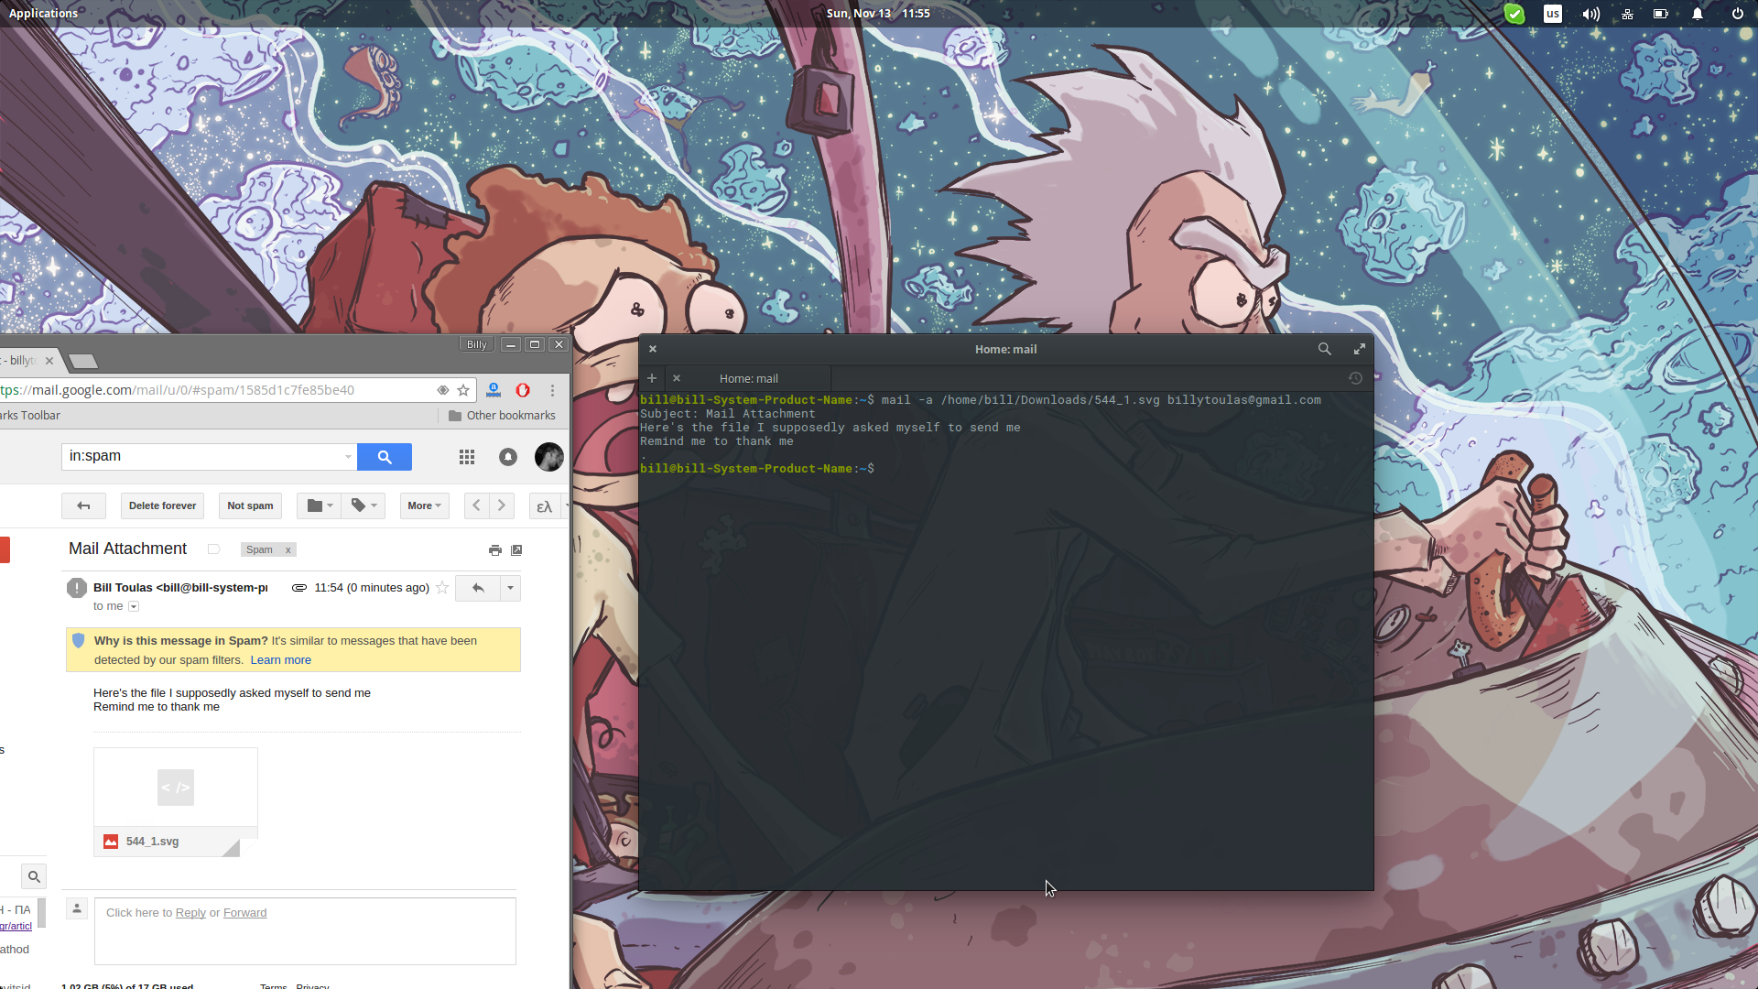Open the Labels tag menu
The width and height of the screenshot is (1758, 989).
(364, 505)
